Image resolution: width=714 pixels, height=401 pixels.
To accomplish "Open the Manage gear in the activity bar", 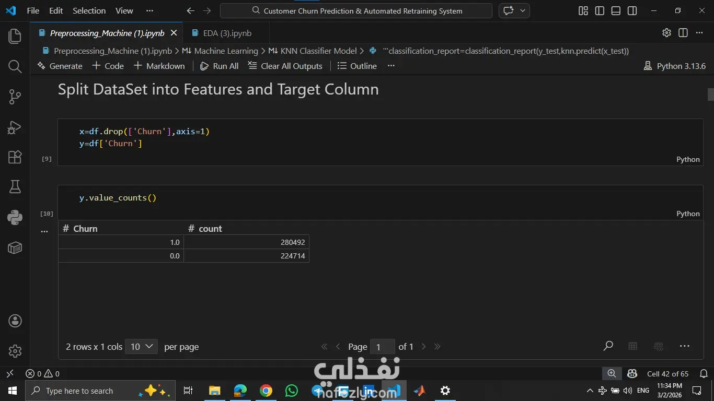I will pyautogui.click(x=15, y=351).
